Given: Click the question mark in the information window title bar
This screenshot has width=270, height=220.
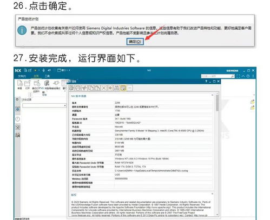Looking at the screenshot, I should coord(206,82).
